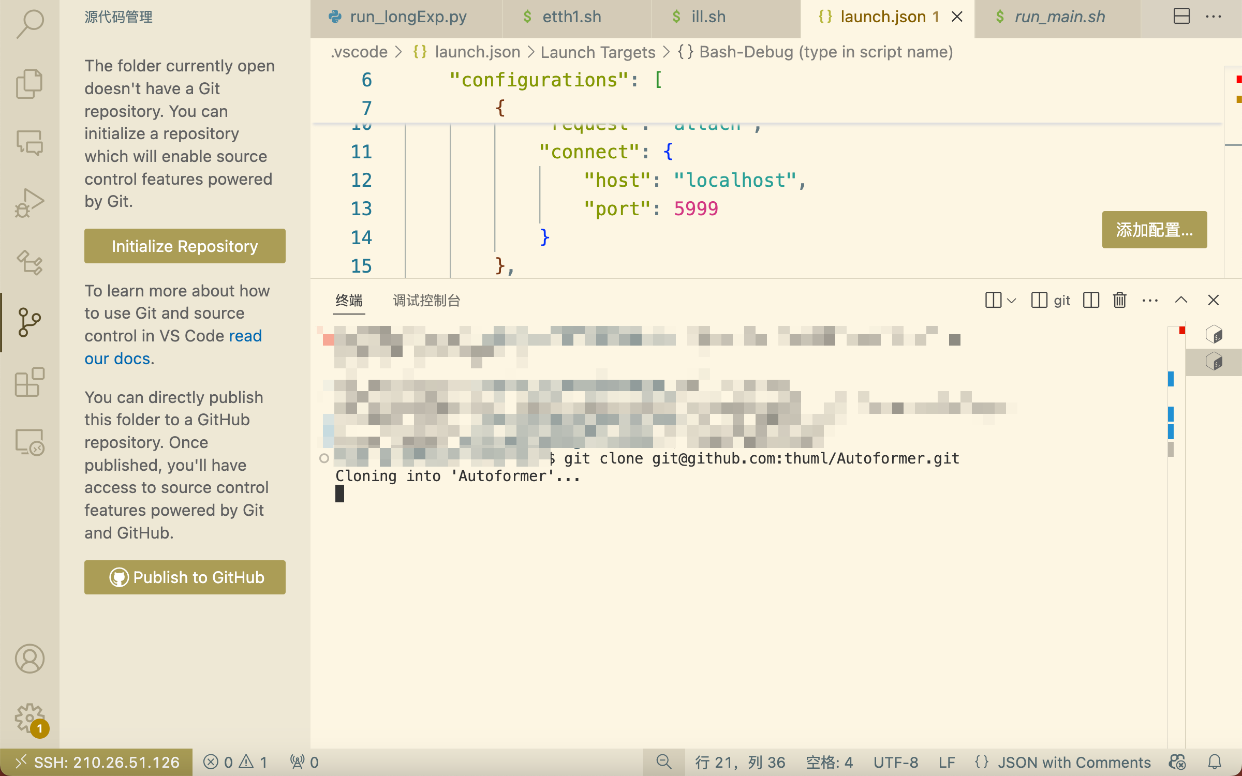Screen dimensions: 1242x776
Task: Open the Launch Targets breadcrumb
Action: point(598,52)
